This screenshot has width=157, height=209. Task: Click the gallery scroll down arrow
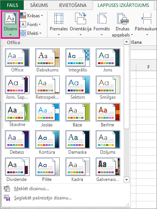pyautogui.click(x=126, y=179)
